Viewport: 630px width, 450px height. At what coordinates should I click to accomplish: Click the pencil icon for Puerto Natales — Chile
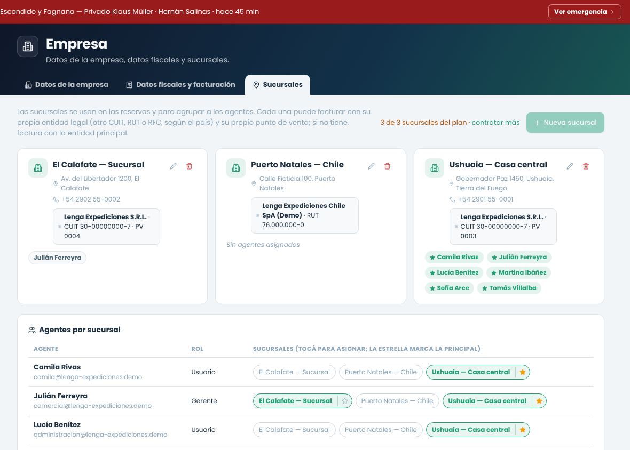pyautogui.click(x=371, y=166)
